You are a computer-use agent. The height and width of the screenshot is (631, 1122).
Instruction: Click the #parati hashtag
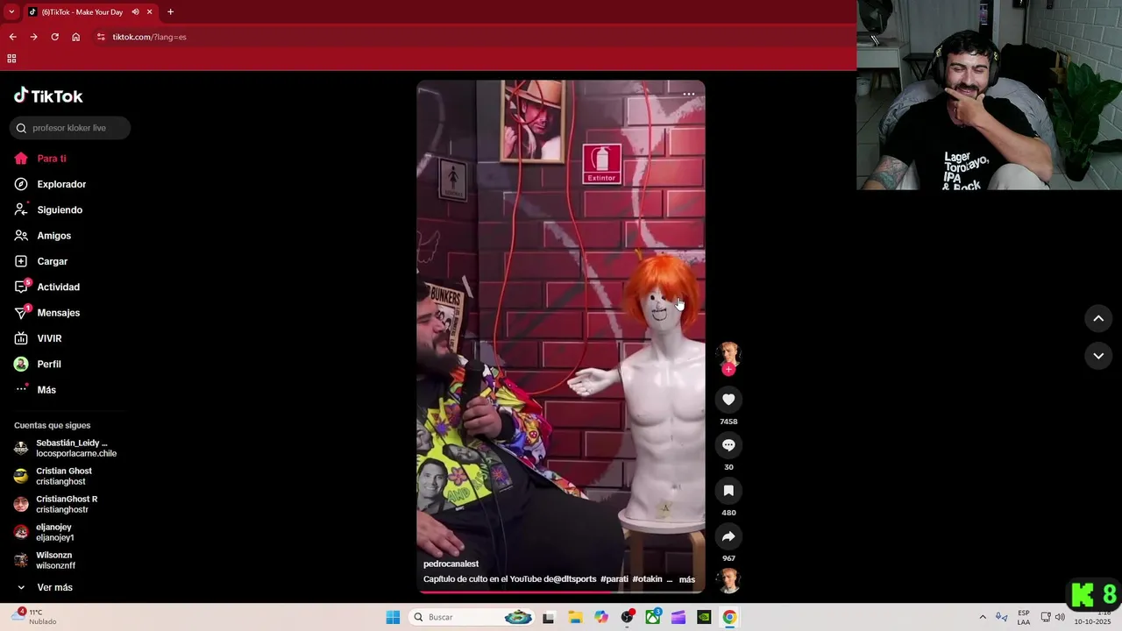(614, 579)
